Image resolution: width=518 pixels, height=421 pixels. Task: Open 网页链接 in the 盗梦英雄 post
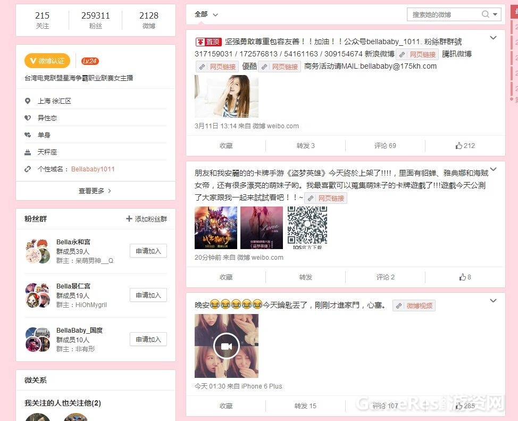tap(325, 198)
